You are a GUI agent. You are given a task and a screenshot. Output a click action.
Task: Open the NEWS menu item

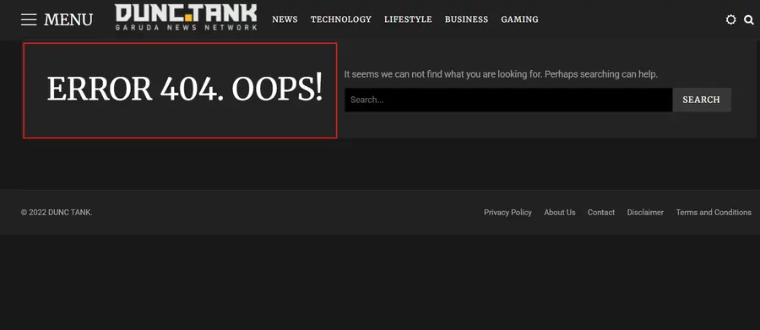(x=285, y=19)
